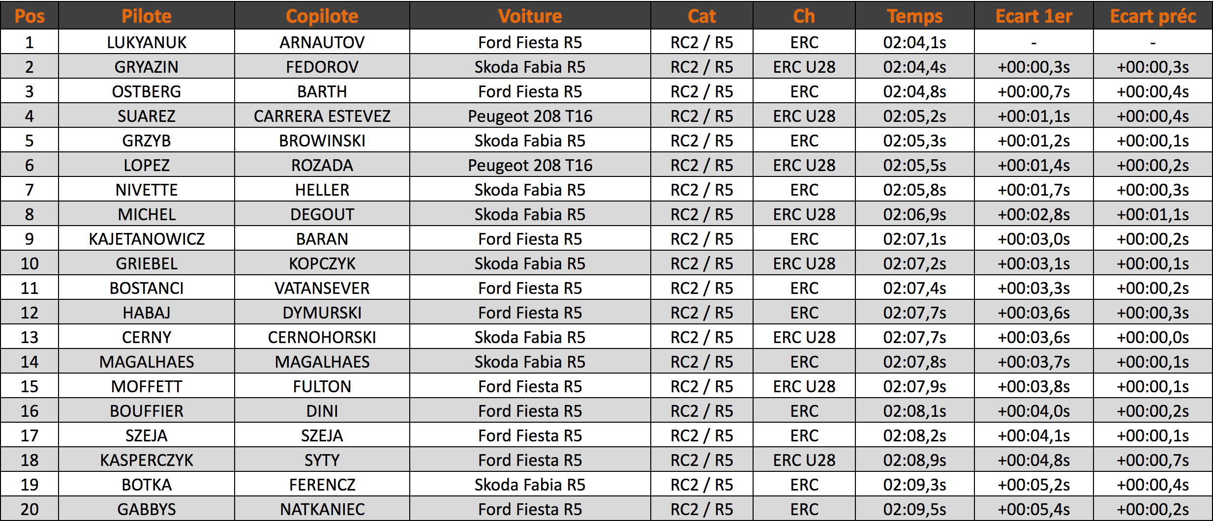Click copilot CARRERA ESTEVEZ cell
Viewport: 1213px width, 521px height.
[322, 116]
